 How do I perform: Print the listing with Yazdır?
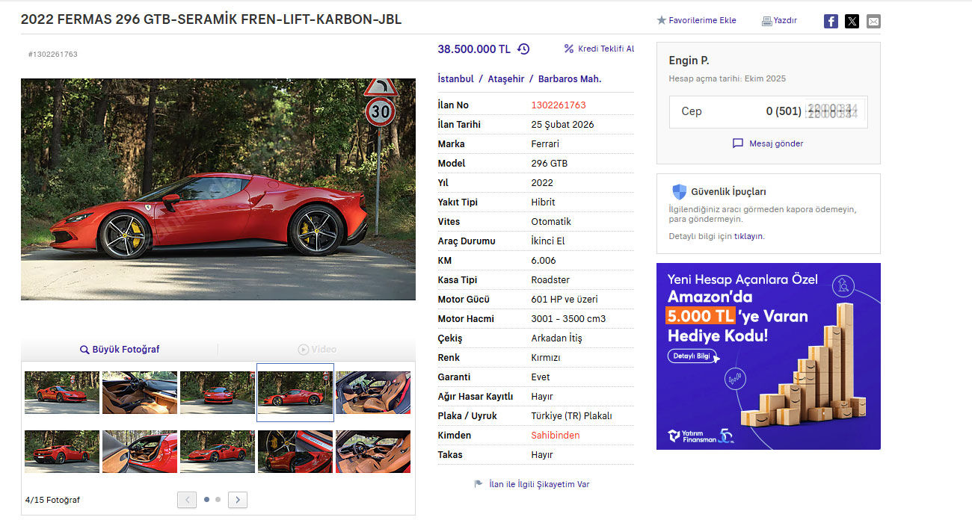[x=779, y=21]
